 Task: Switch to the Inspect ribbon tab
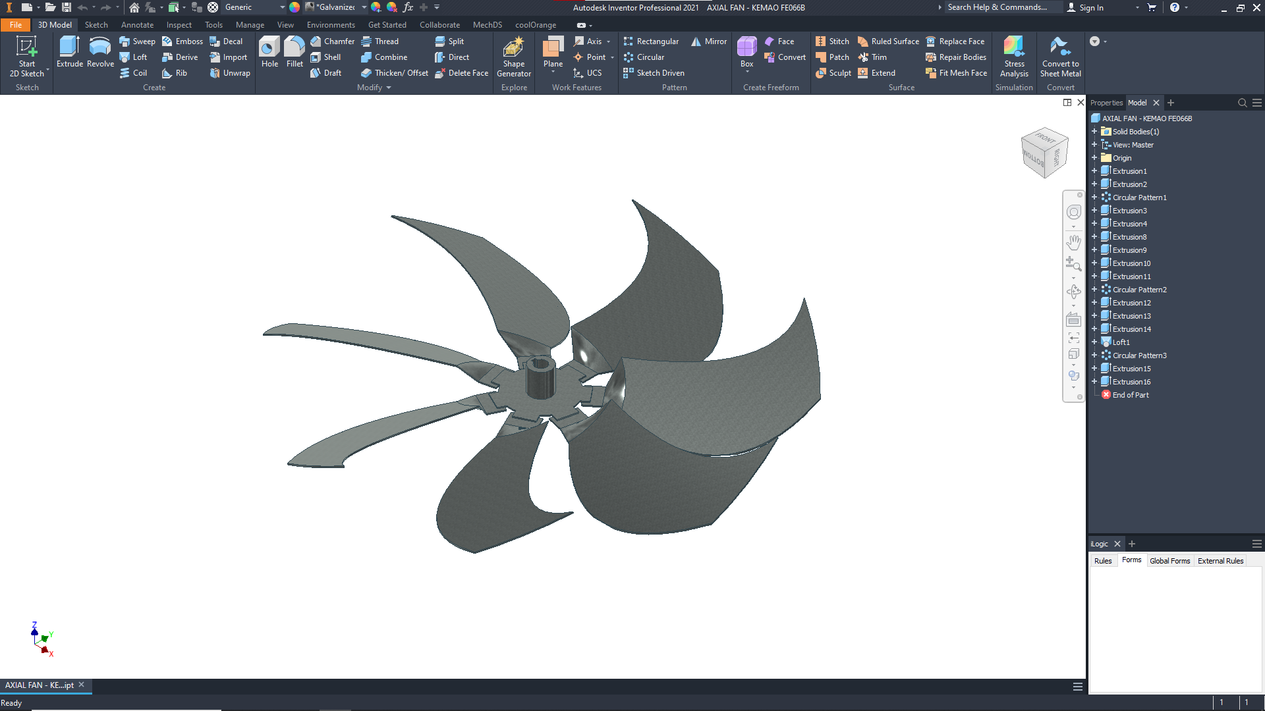179,25
